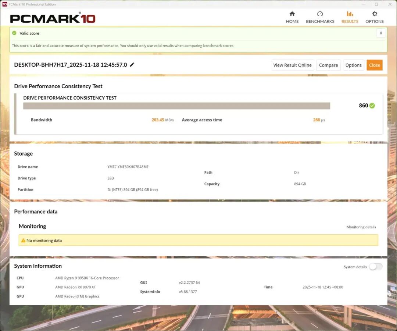Click the result name DESKTOP-BHH7H17_2025-11-18 12:45:57.0
Image resolution: width=397 pixels, height=331 pixels.
(70, 65)
